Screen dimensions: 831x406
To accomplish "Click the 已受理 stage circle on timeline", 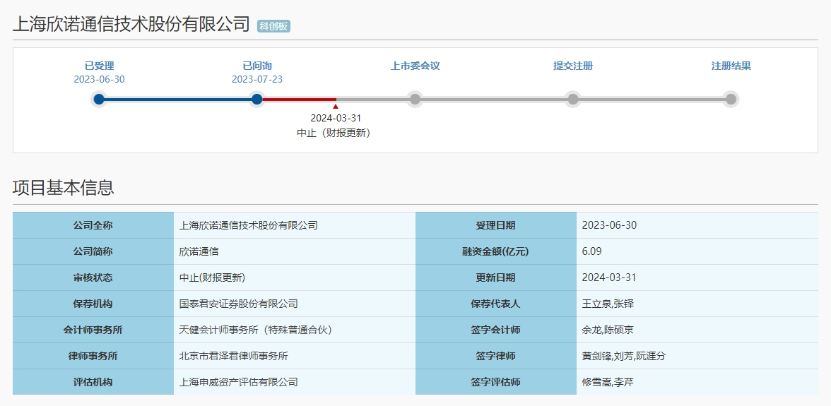I will click(99, 99).
